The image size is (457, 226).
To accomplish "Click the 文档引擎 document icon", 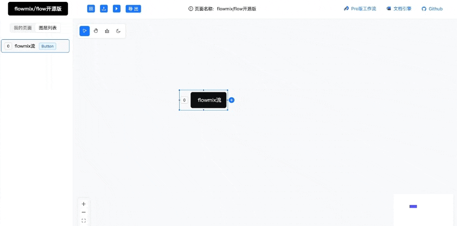I will (x=388, y=8).
